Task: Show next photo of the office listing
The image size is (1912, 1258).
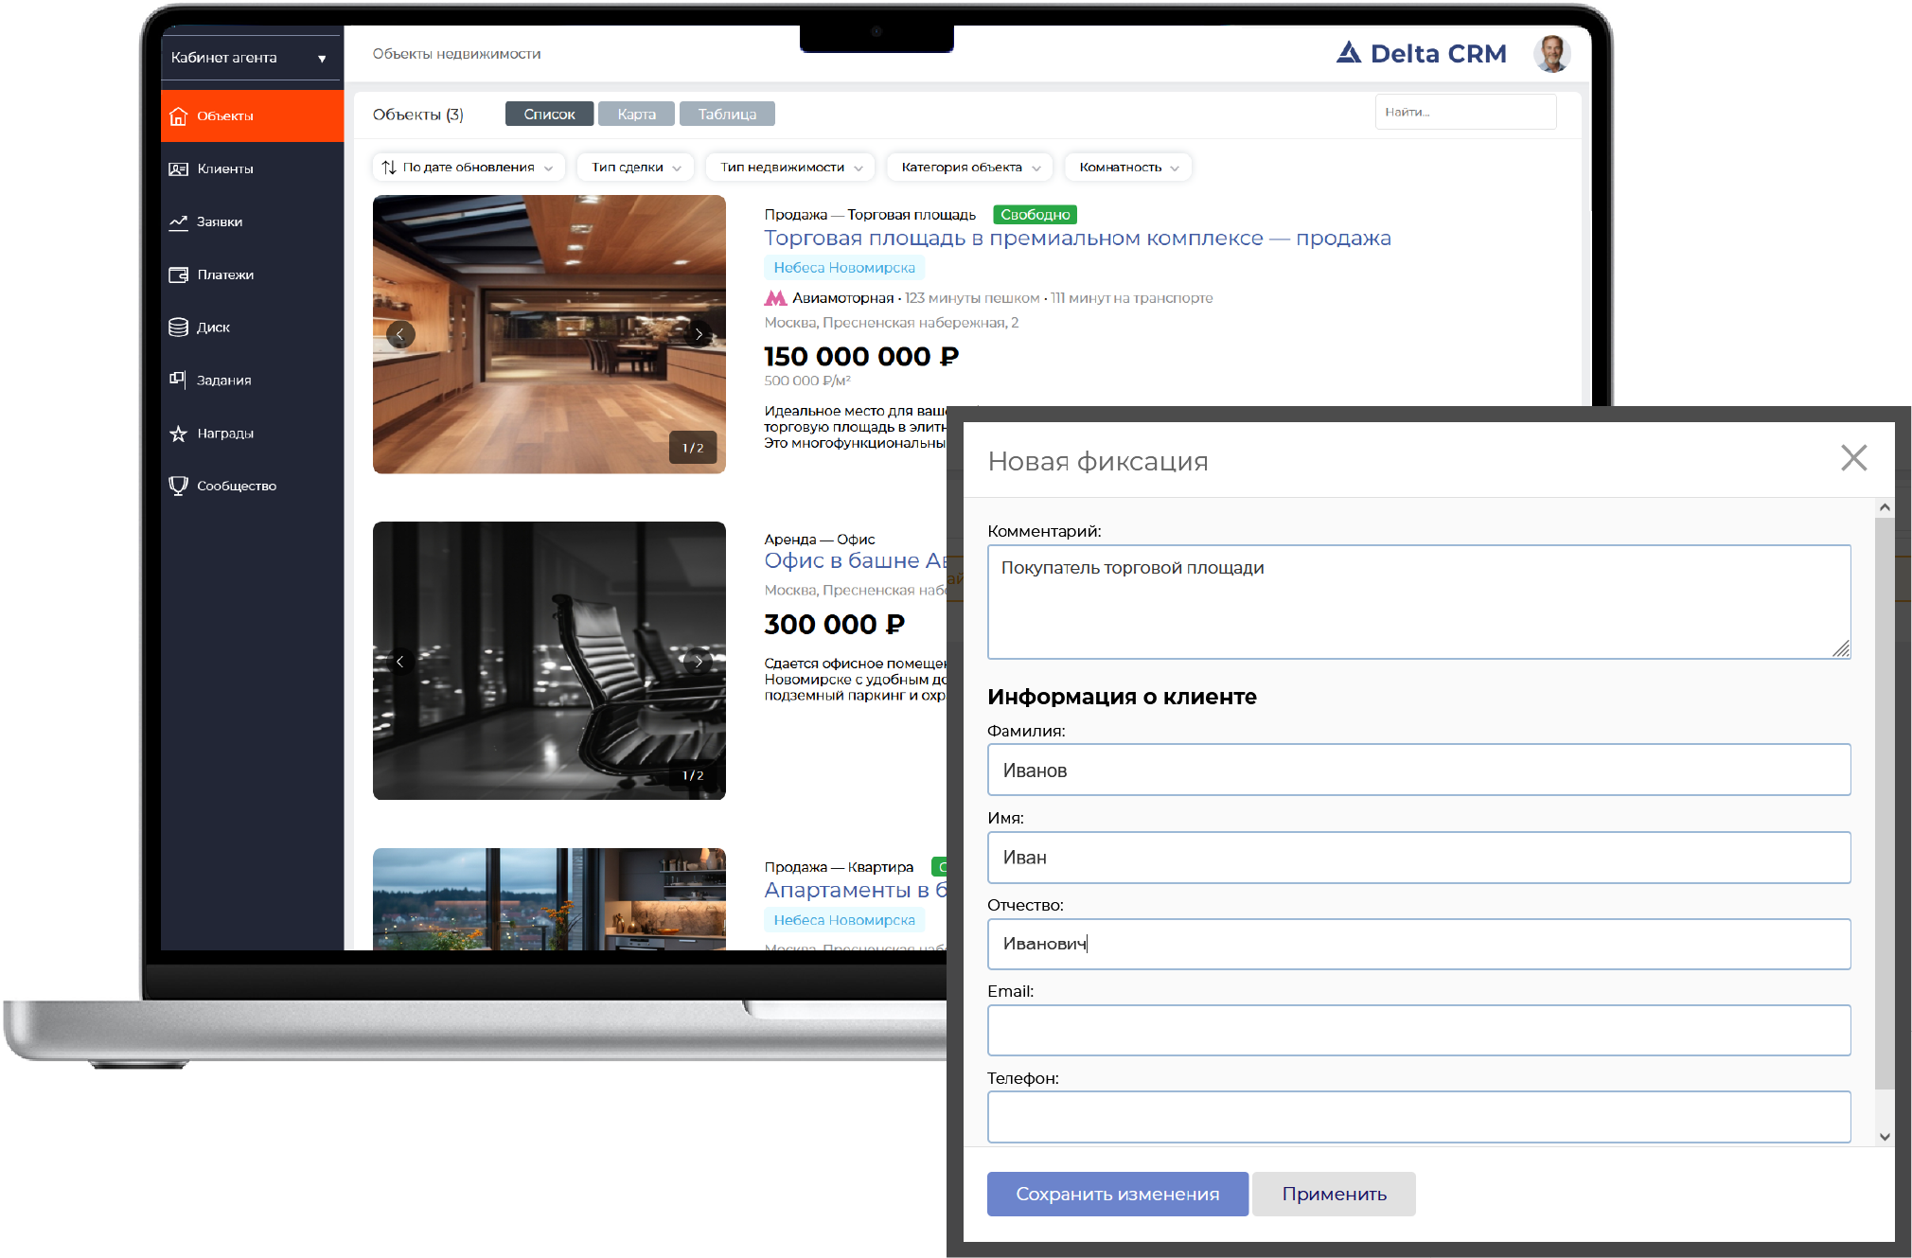Action: pos(699,662)
